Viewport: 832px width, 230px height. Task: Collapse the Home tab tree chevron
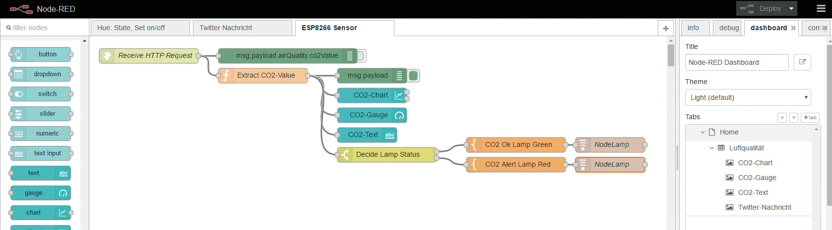pos(703,132)
